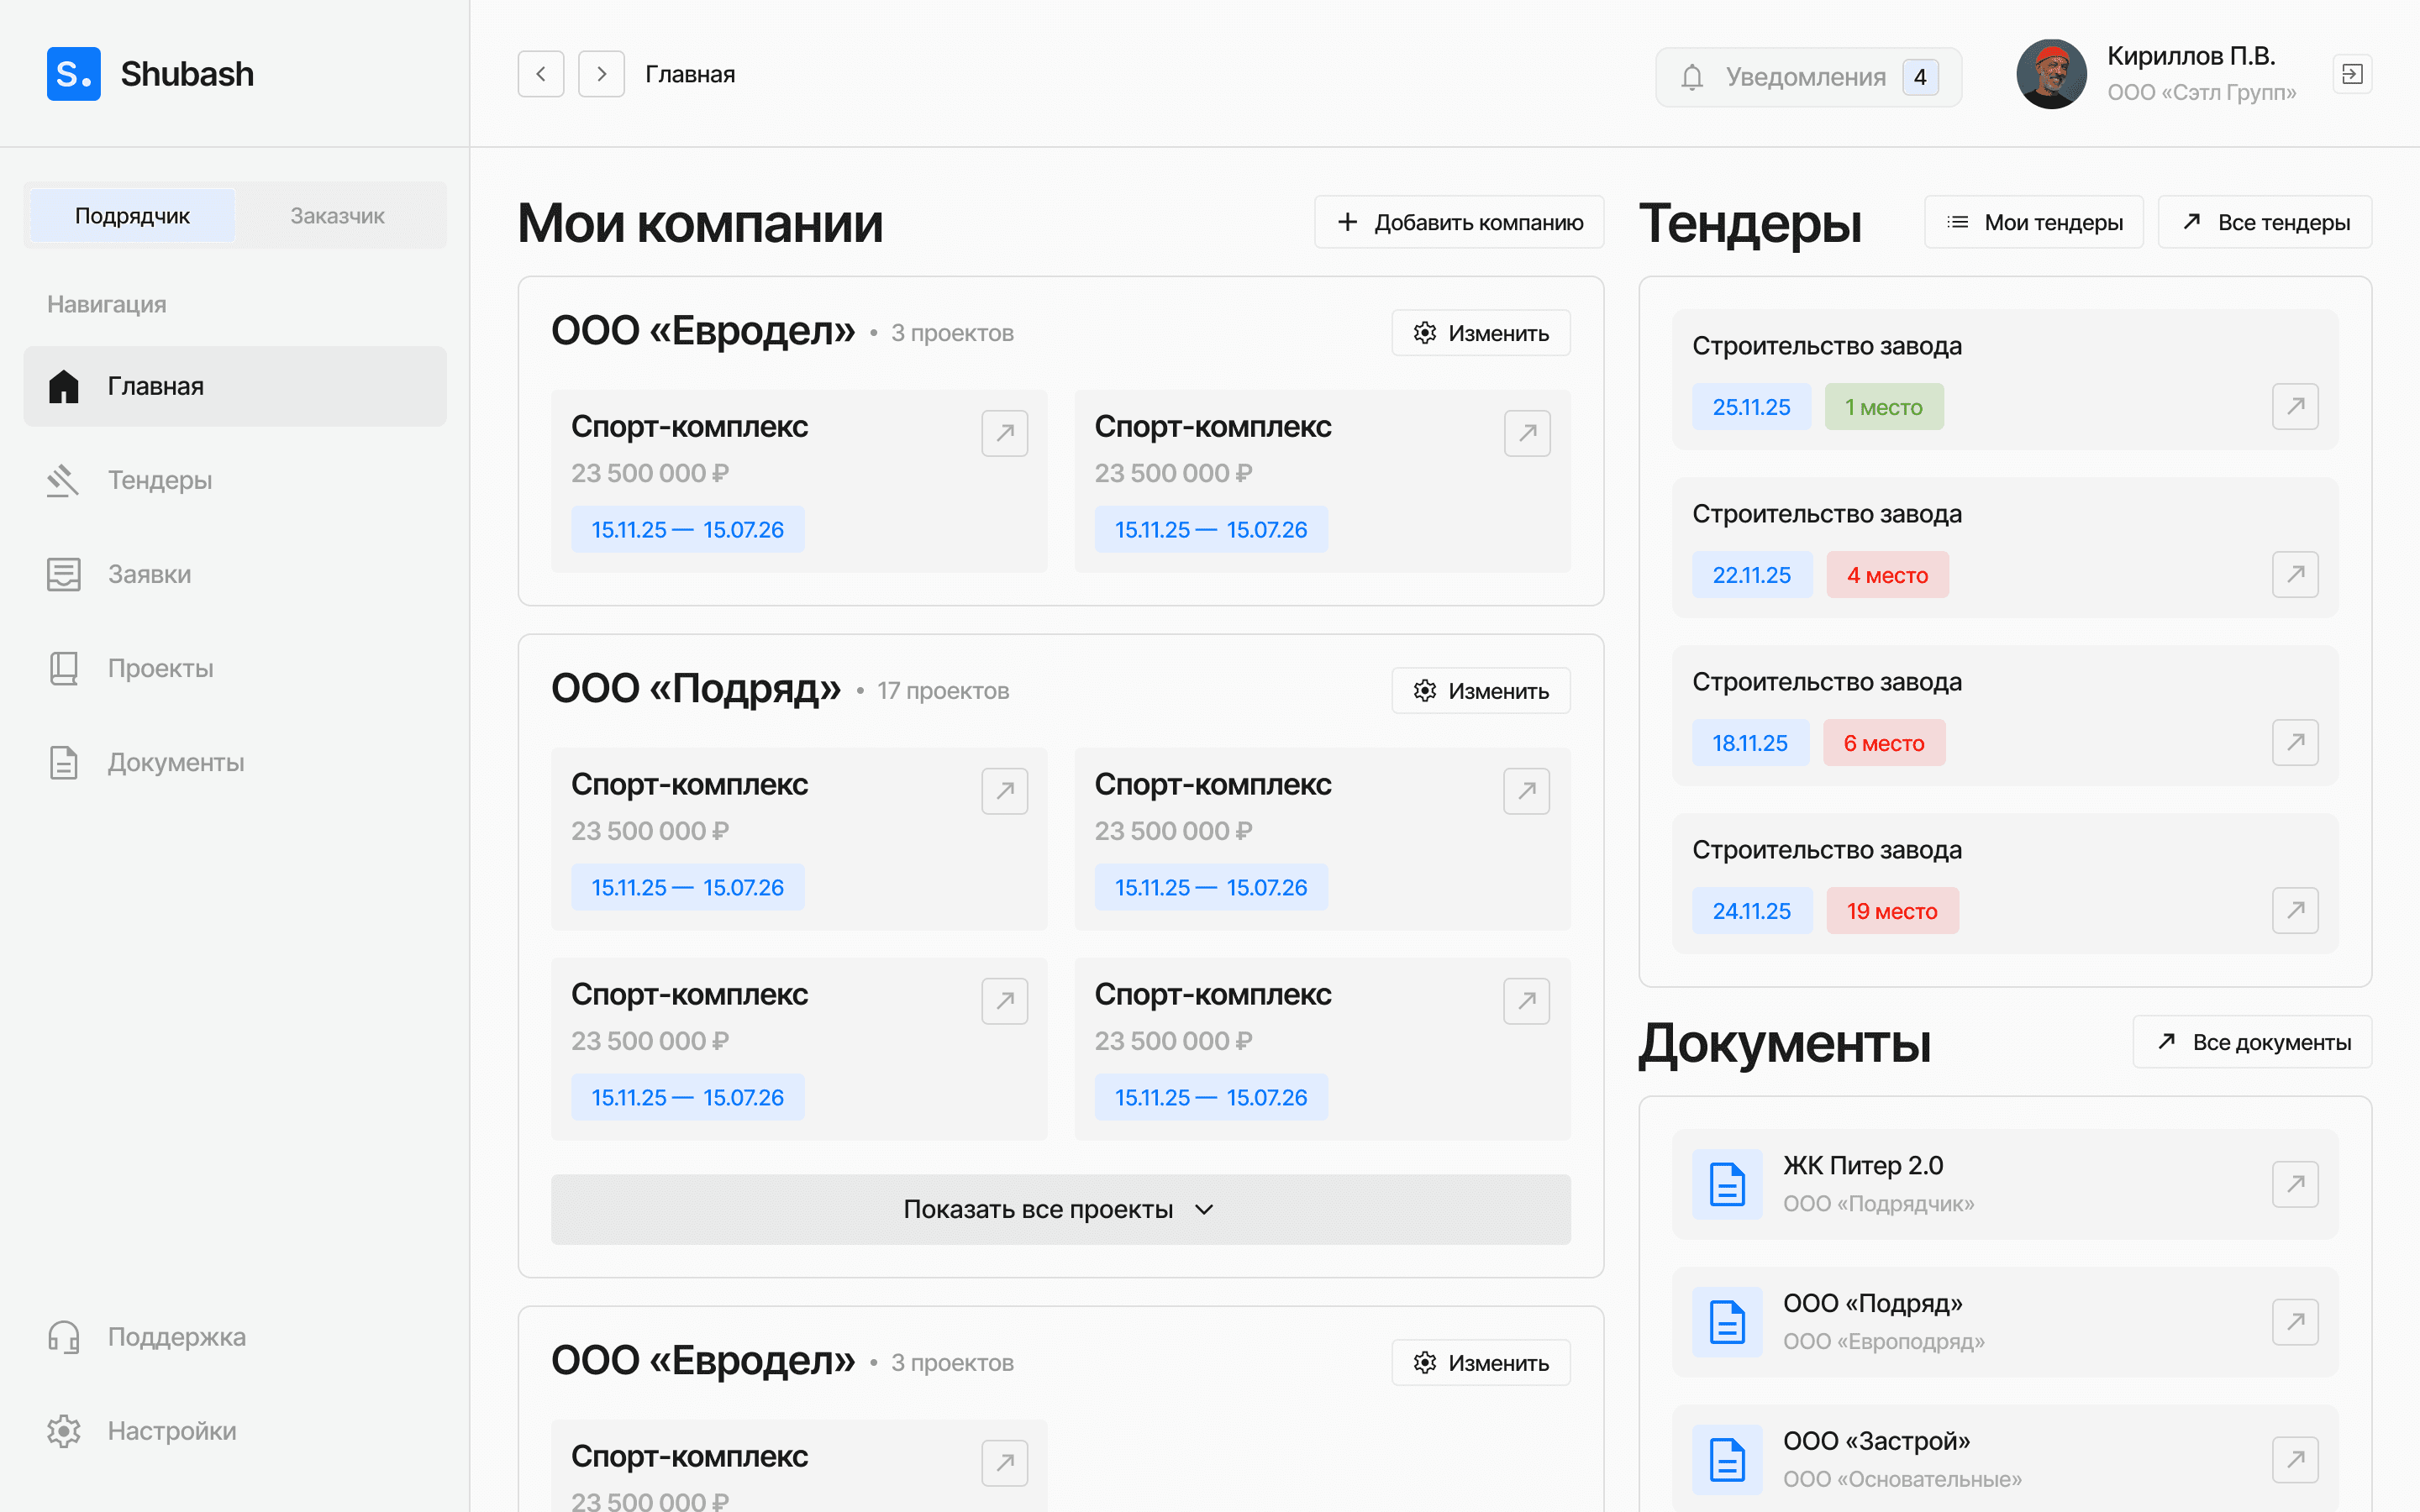Click the back navigation chevron
The image size is (2420, 1512).
540,73
